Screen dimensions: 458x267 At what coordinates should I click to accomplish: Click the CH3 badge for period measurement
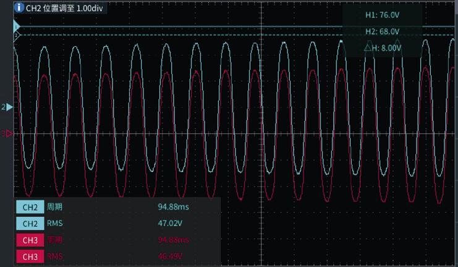point(30,240)
